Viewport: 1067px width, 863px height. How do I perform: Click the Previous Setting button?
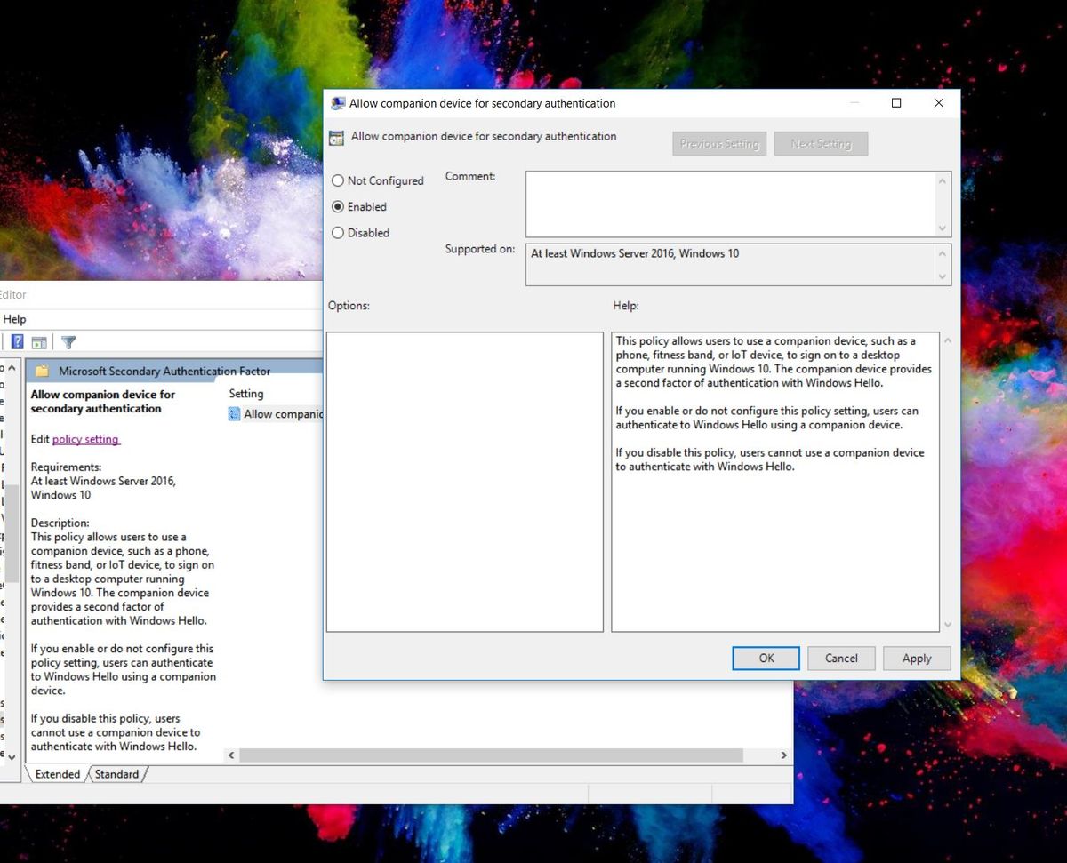[719, 143]
